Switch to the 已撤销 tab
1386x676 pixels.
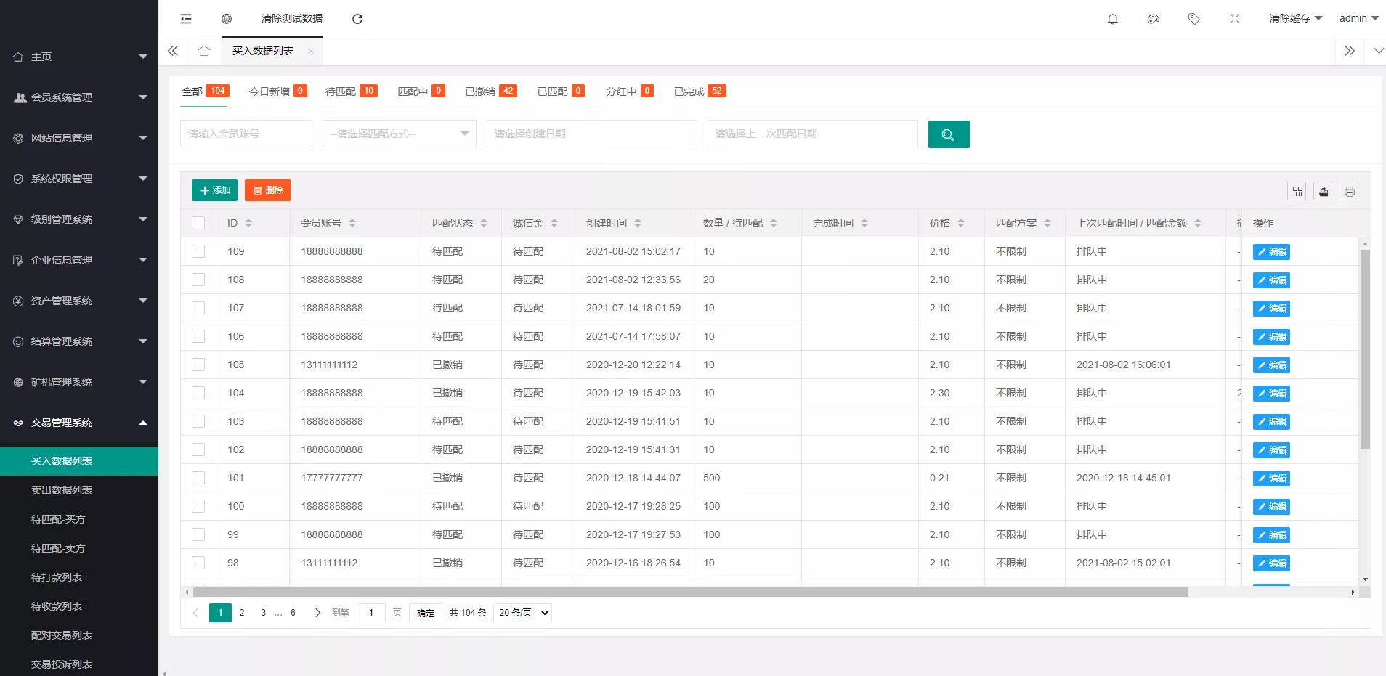482,91
